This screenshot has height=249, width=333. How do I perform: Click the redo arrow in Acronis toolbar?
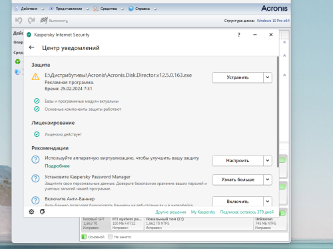click(31, 21)
